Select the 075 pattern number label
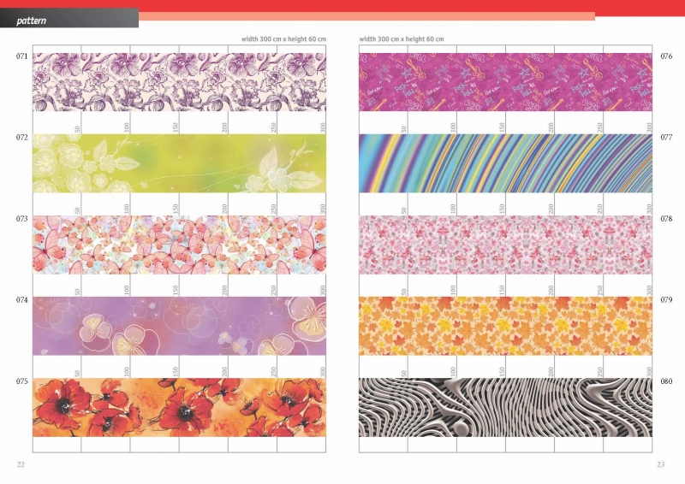This screenshot has width=685, height=484. tap(21, 381)
